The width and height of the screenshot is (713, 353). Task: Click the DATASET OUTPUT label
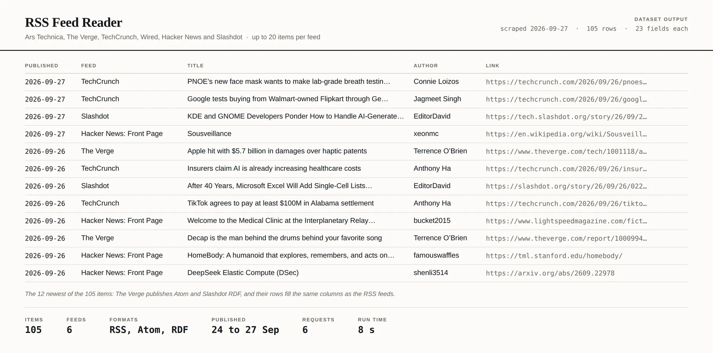[661, 19]
